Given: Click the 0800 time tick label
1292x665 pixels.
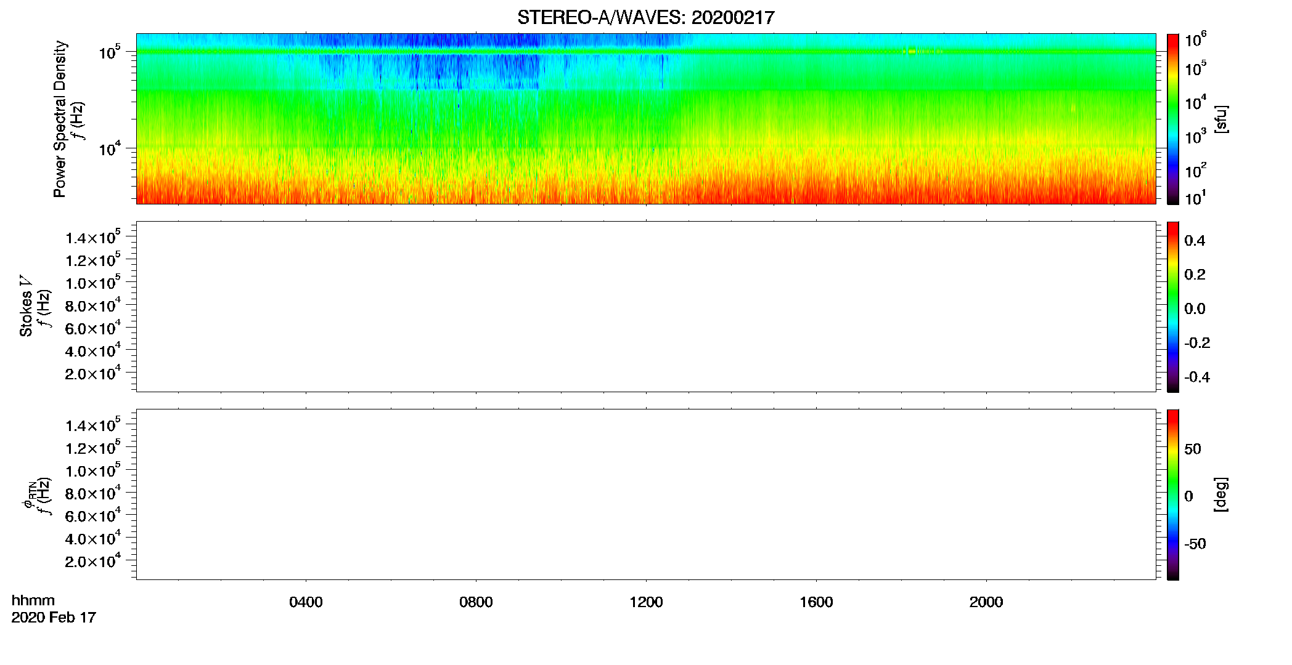Looking at the screenshot, I should point(476,602).
